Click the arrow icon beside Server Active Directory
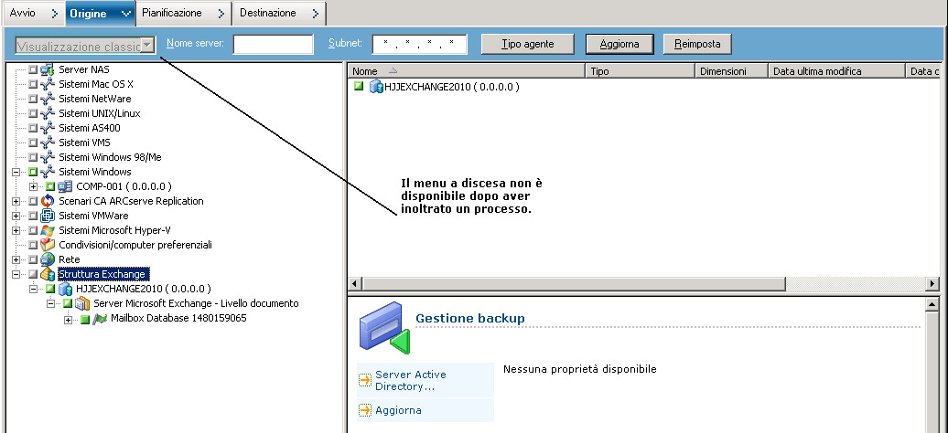The image size is (948, 433). [x=364, y=380]
